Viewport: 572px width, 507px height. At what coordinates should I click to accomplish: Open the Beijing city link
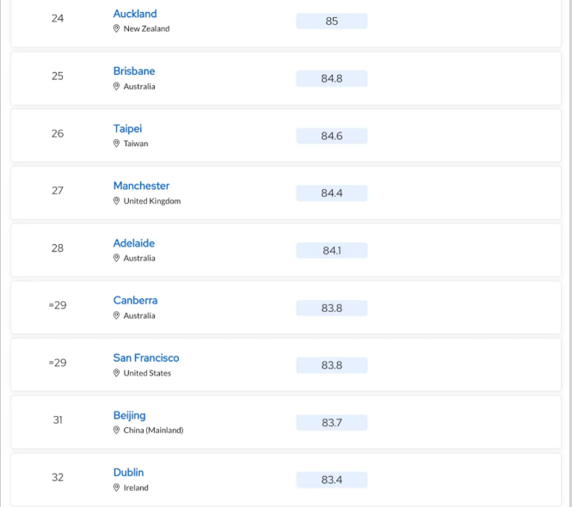[x=129, y=416]
